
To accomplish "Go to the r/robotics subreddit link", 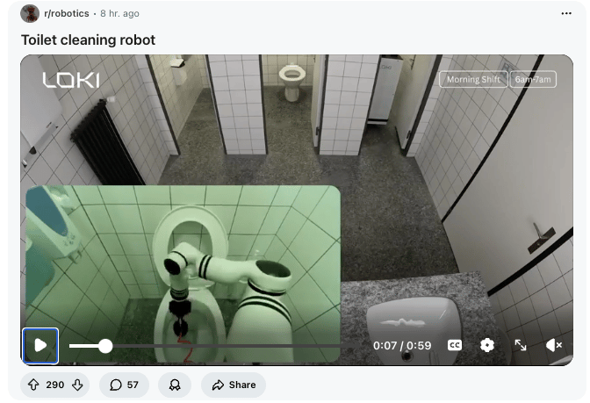I will coord(66,14).
